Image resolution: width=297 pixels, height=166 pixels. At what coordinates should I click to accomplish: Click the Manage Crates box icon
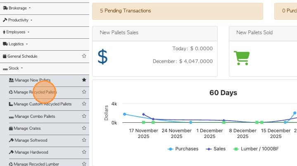coord(11,129)
